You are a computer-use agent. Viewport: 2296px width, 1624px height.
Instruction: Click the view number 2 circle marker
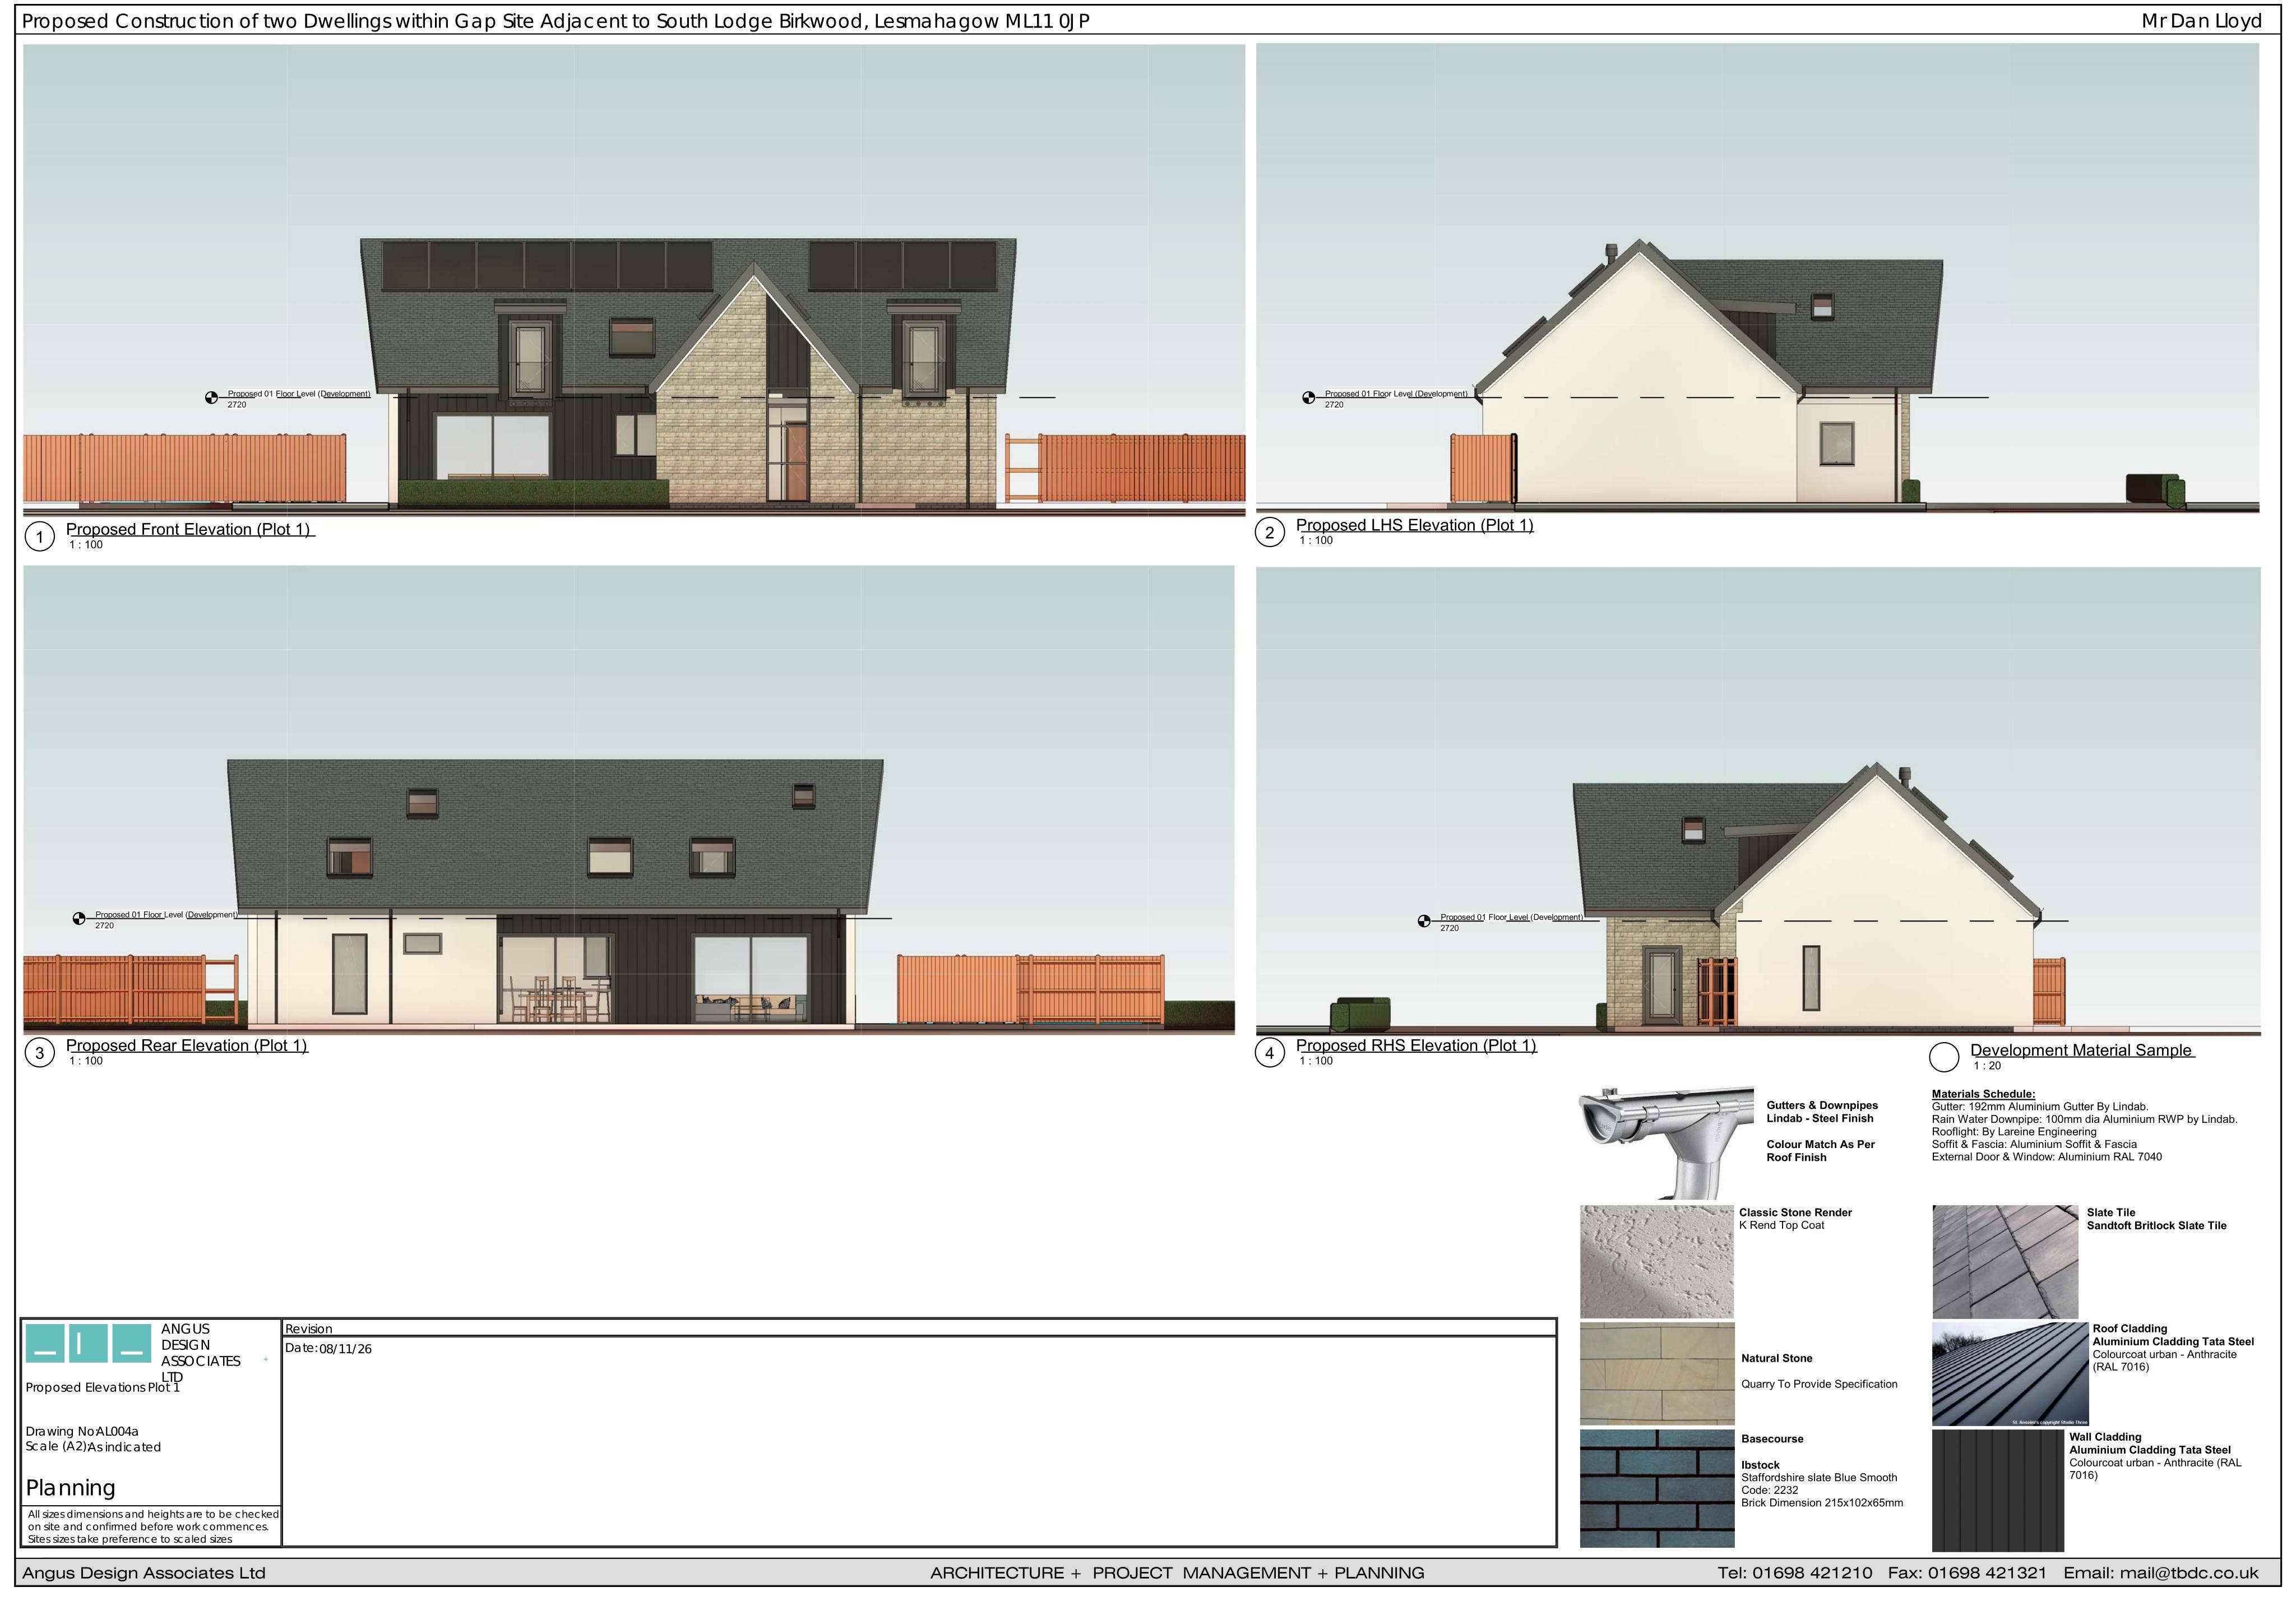[x=1269, y=533]
